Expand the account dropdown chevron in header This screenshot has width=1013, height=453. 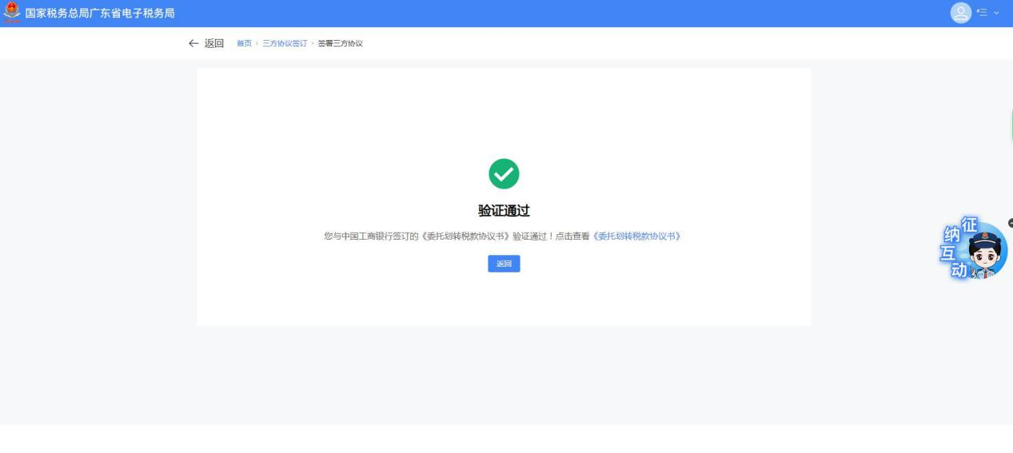click(996, 14)
